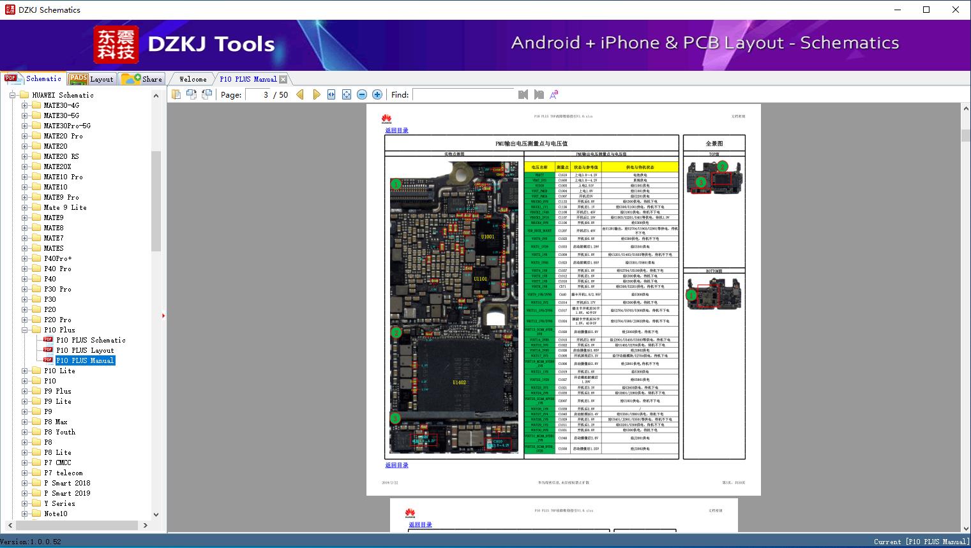The image size is (971, 548).
Task: Click the Find text input field
Action: point(463,94)
